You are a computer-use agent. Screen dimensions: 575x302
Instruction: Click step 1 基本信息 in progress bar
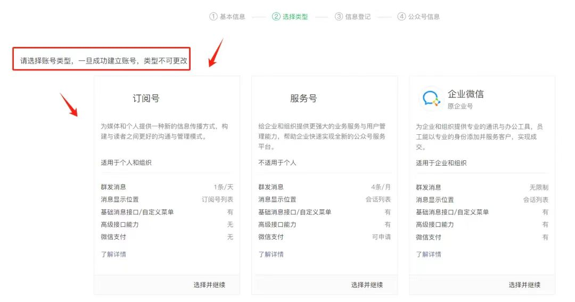(227, 17)
